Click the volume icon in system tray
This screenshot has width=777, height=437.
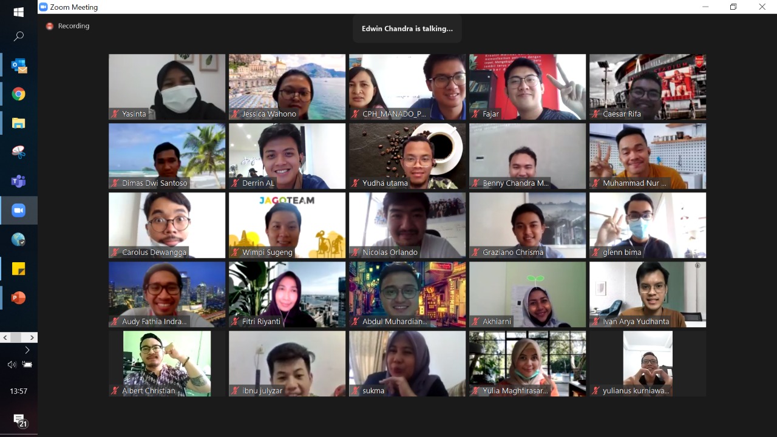[12, 365]
